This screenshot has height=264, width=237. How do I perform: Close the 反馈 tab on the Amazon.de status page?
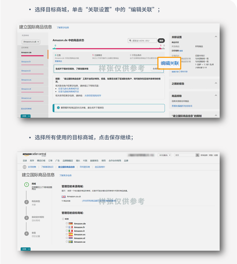coord(29,116)
